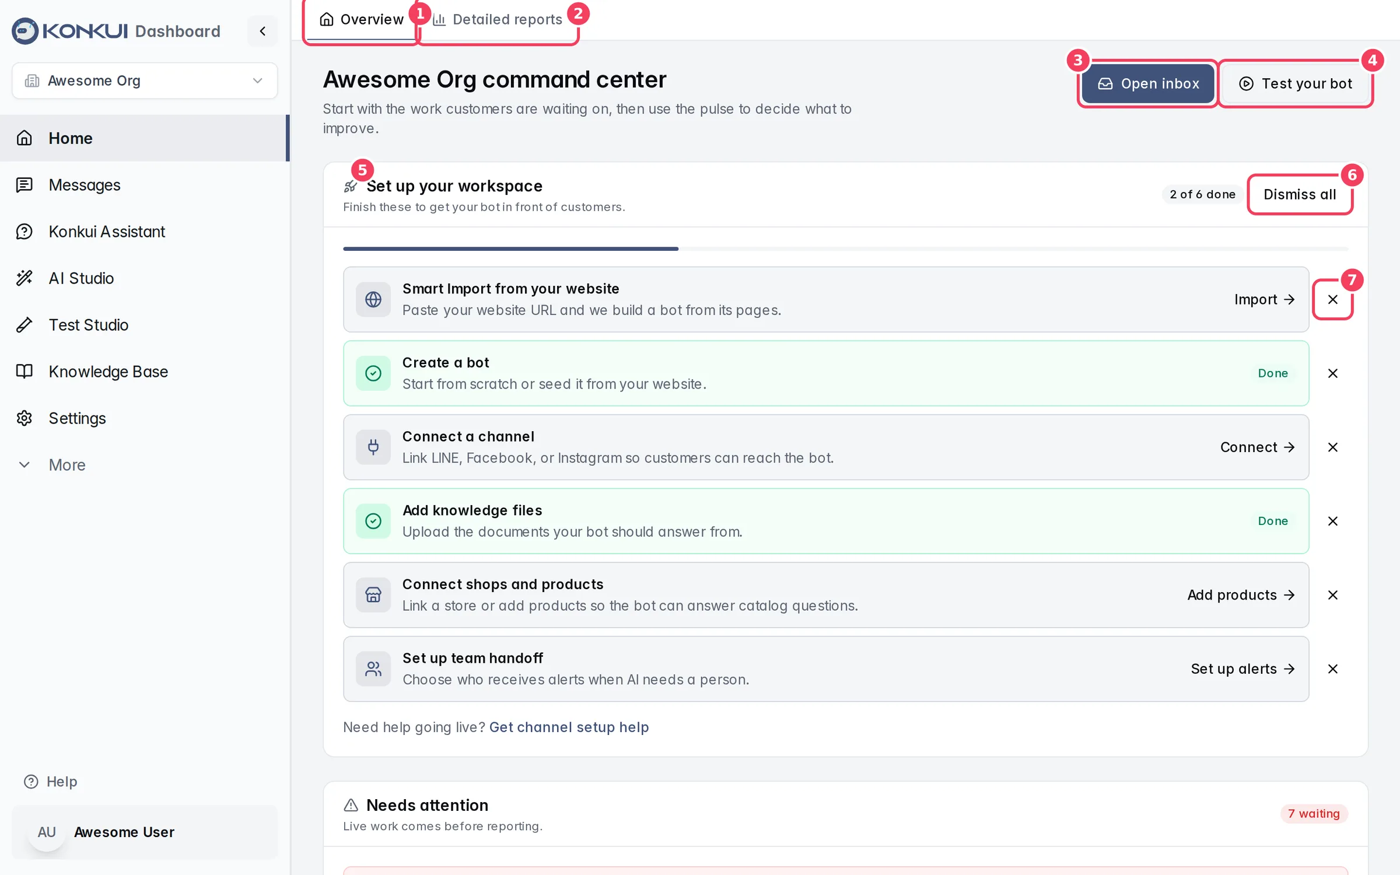Open Messages in the sidebar
Image resolution: width=1400 pixels, height=875 pixels.
point(143,185)
